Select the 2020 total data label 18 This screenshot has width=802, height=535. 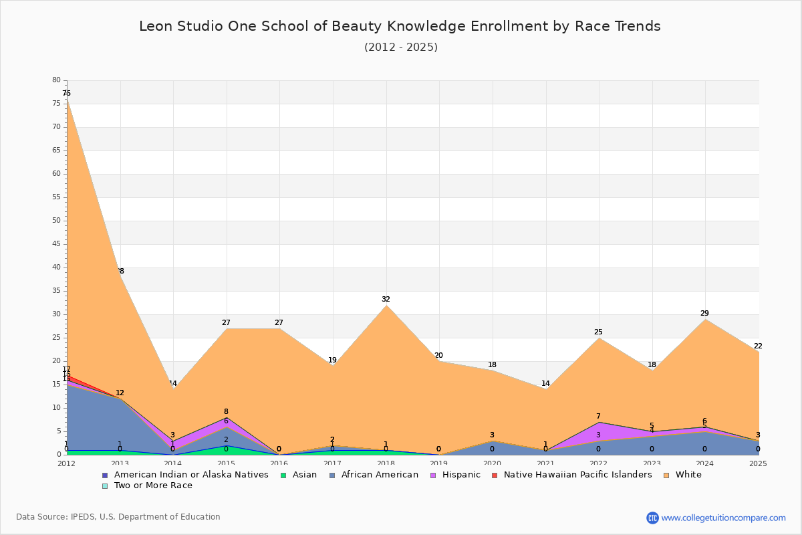pos(492,364)
